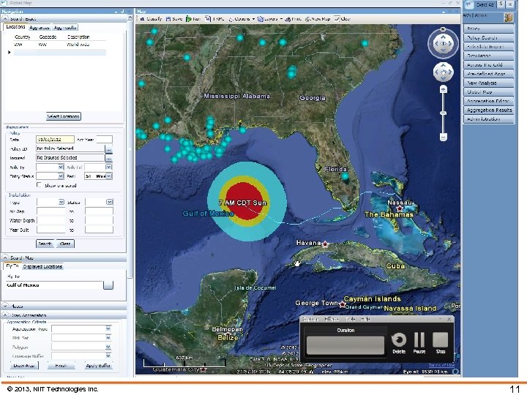Image resolution: width=527 pixels, height=395 pixels.
Task: Switch to the Fly To tab
Action: 12,266
